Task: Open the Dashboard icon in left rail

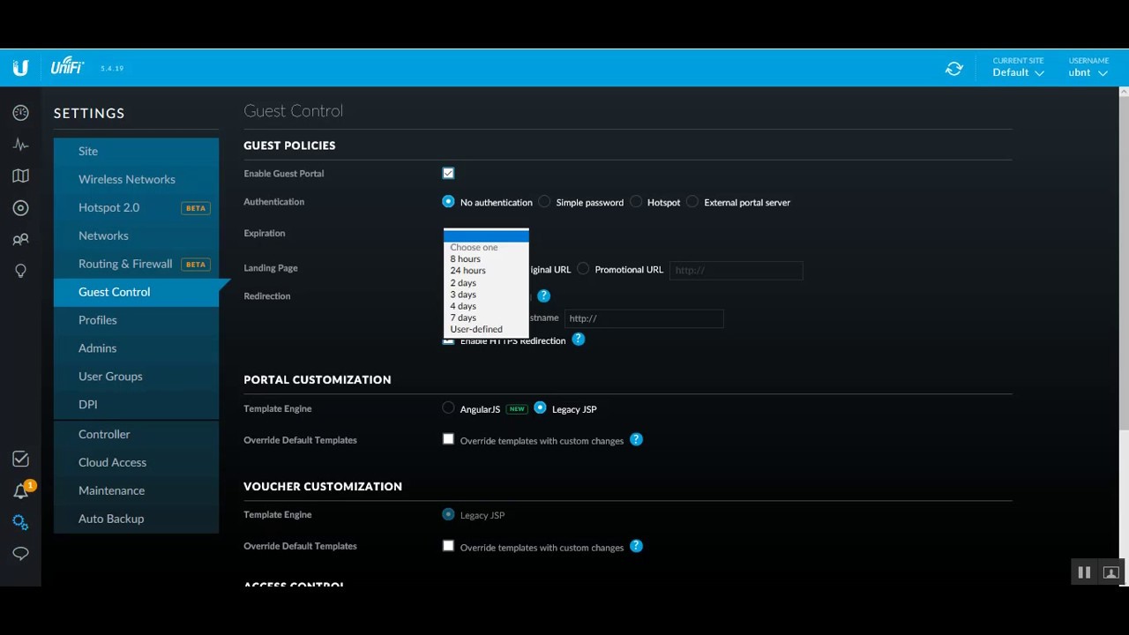Action: coord(20,113)
